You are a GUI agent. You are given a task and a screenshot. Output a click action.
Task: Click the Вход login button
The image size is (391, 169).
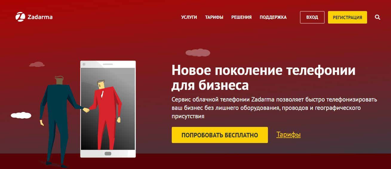(x=312, y=17)
